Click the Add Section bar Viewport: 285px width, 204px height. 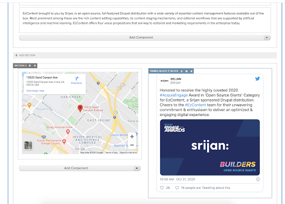click(x=145, y=55)
